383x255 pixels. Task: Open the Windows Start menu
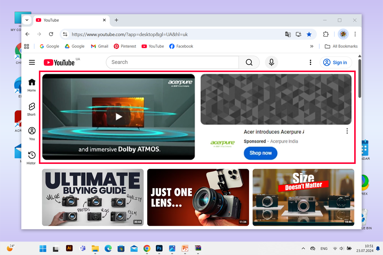(x=43, y=248)
